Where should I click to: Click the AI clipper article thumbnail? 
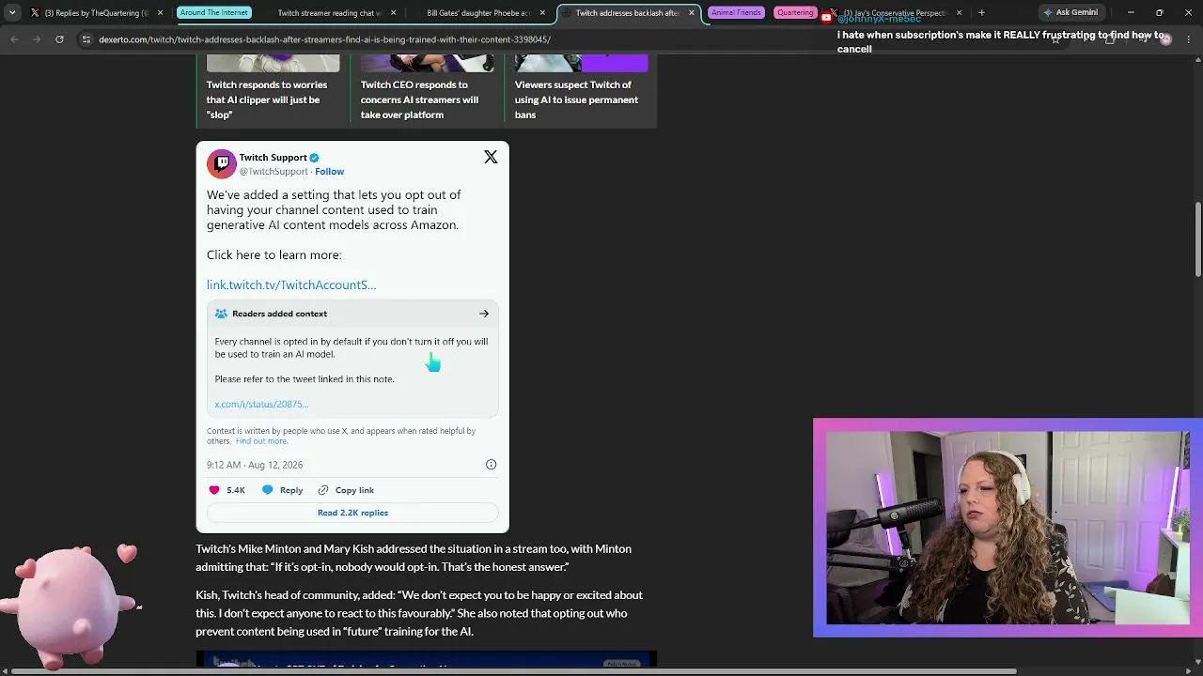[273, 63]
